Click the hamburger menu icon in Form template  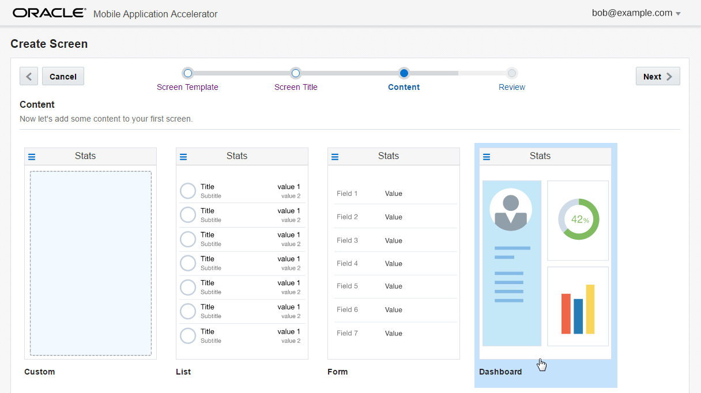335,157
